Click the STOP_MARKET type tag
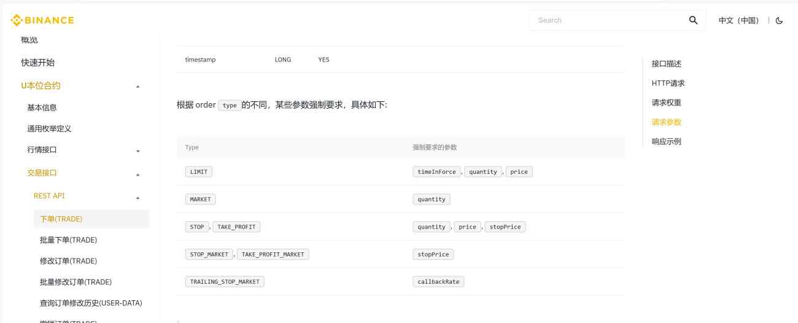 209,254
